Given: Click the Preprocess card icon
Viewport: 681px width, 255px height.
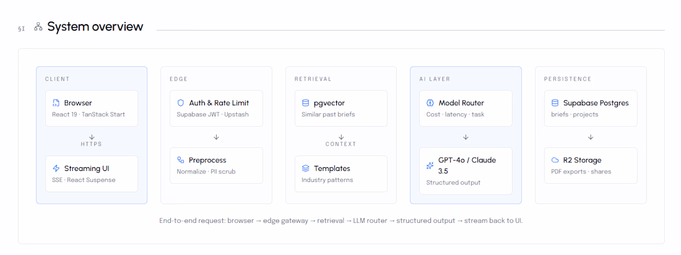Looking at the screenshot, I should pyautogui.click(x=181, y=160).
